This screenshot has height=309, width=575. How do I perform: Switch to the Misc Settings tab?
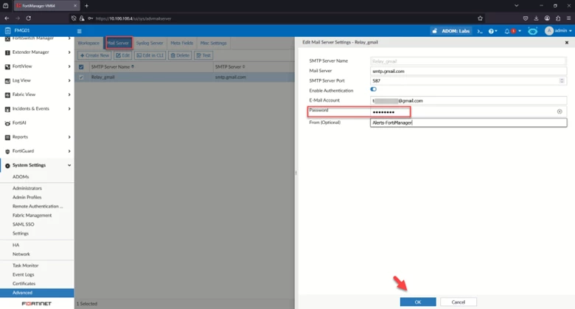click(214, 43)
